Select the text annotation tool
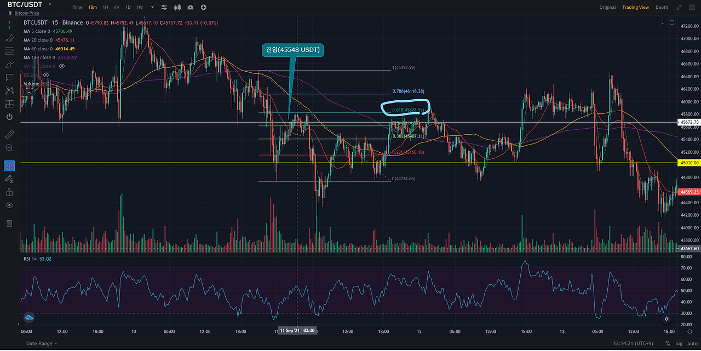This screenshot has width=701, height=351. tap(9, 78)
